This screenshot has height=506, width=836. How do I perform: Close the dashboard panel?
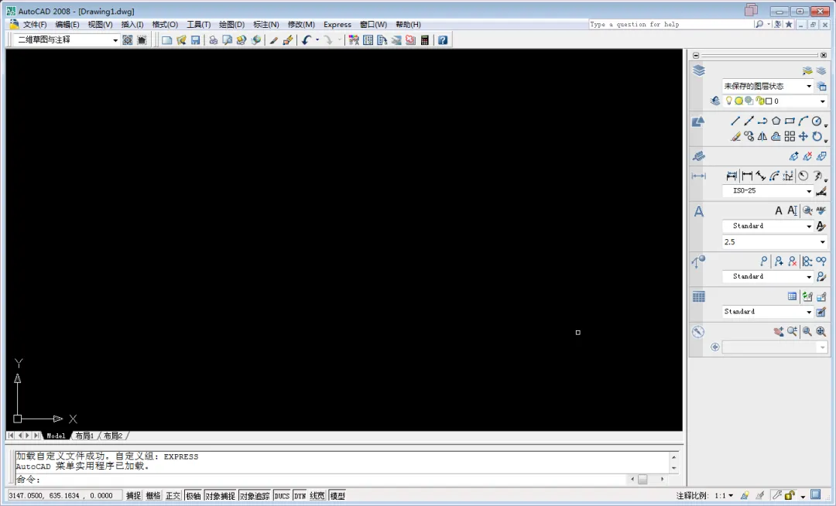(823, 56)
